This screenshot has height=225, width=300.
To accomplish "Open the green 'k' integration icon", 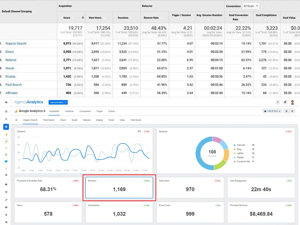I will click(6, 154).
